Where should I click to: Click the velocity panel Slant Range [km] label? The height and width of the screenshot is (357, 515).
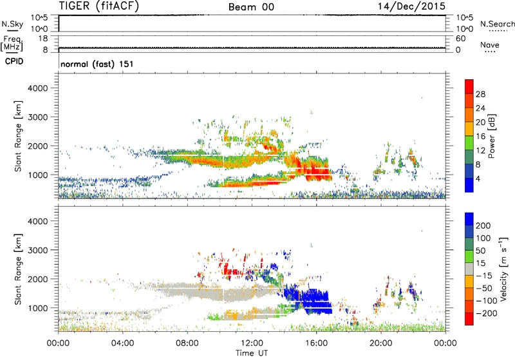18,269
